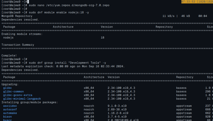Click the nodejs module stream entry

click(8, 38)
